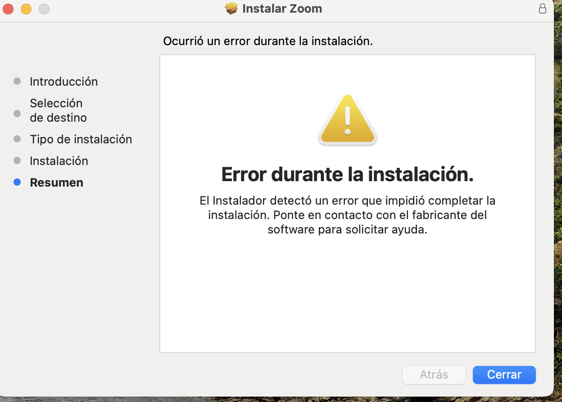The height and width of the screenshot is (402, 562).
Task: Click the installer package icon in the title
Action: tap(231, 9)
